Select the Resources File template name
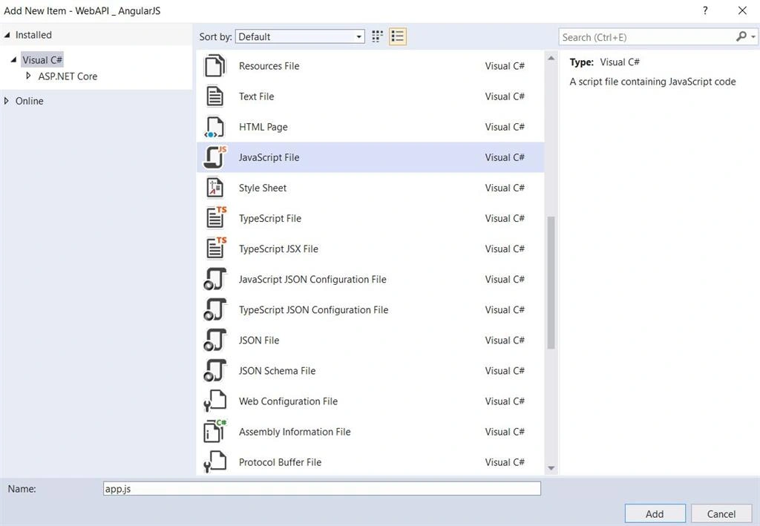This screenshot has width=760, height=526. point(269,66)
